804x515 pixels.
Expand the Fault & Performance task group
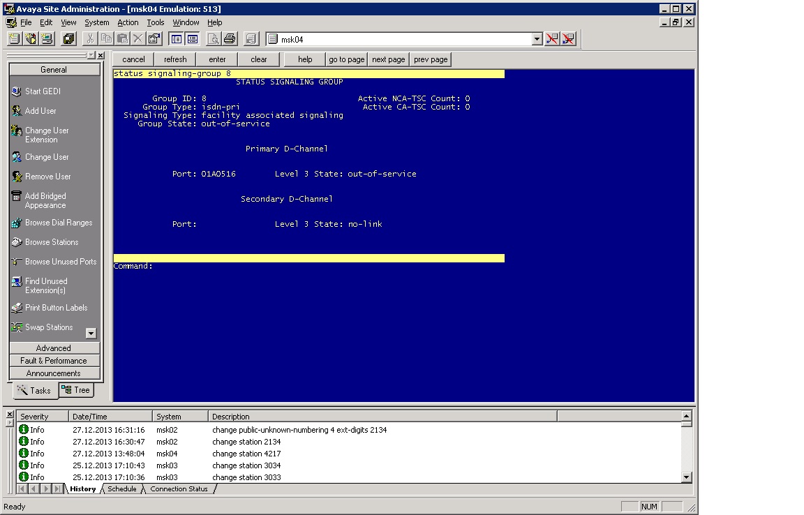pos(54,361)
